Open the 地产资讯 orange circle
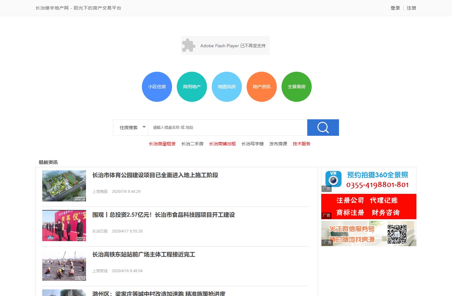This screenshot has width=452, height=296. coord(262,87)
